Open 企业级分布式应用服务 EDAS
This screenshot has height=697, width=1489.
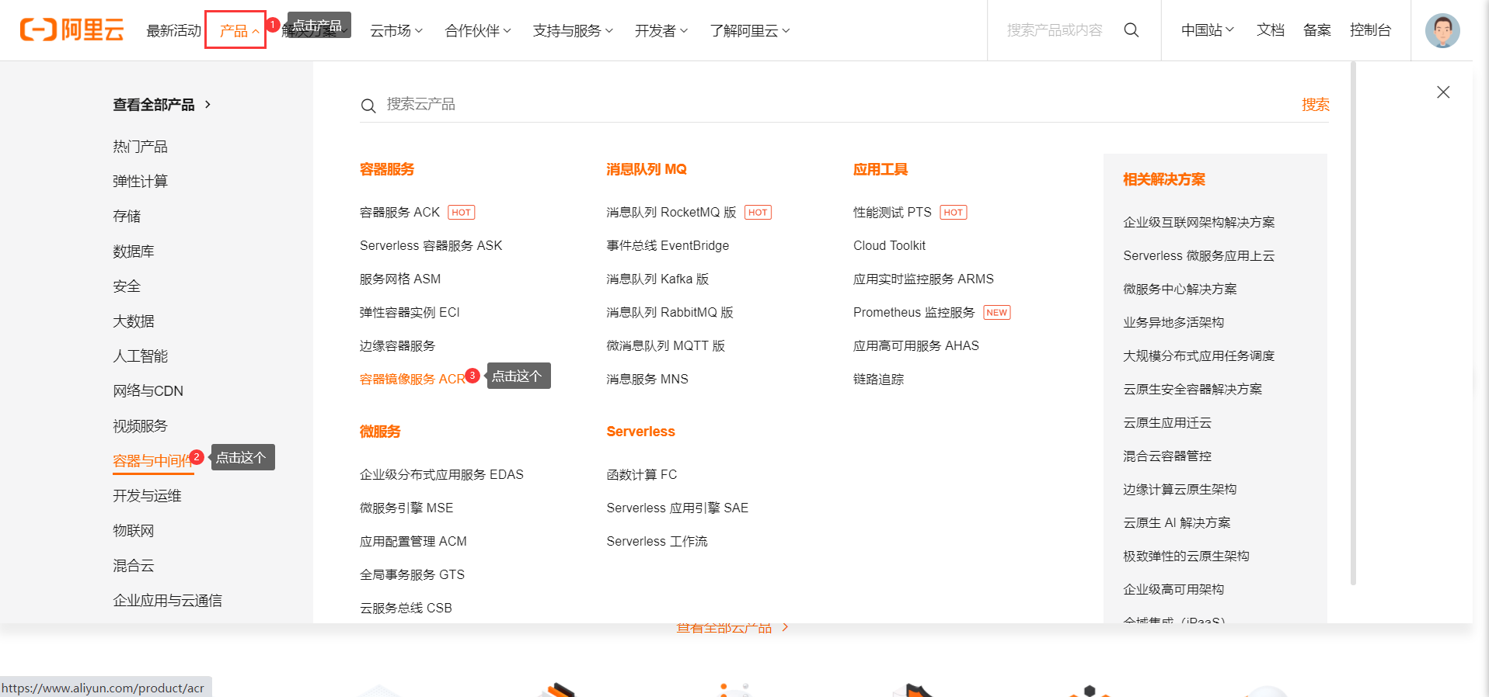(441, 474)
